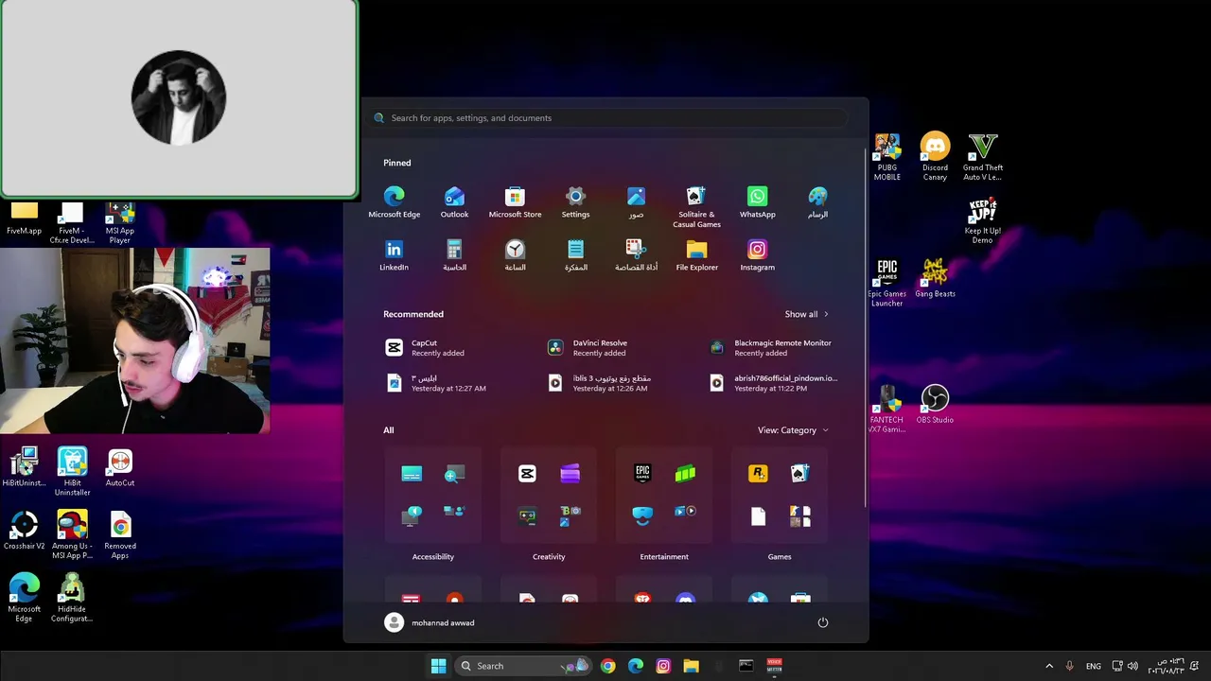Viewport: 1211px width, 681px height.
Task: Open the Power options button
Action: (x=822, y=622)
